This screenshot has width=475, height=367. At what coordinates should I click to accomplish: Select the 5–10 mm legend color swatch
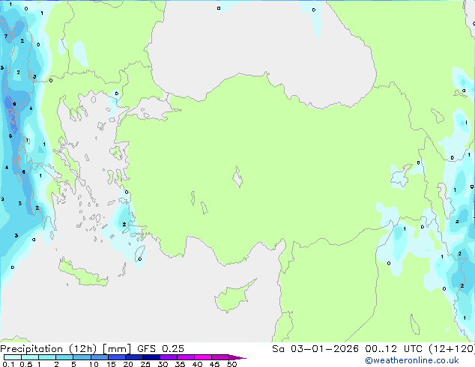click(82, 357)
